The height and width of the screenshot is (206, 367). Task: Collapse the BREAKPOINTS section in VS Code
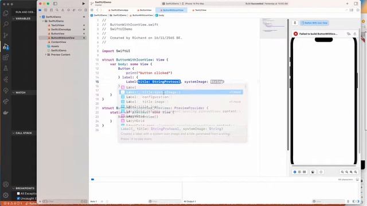[x=25, y=188]
